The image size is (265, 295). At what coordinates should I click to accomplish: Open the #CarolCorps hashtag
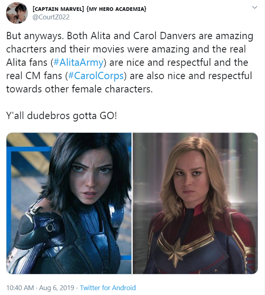96,75
